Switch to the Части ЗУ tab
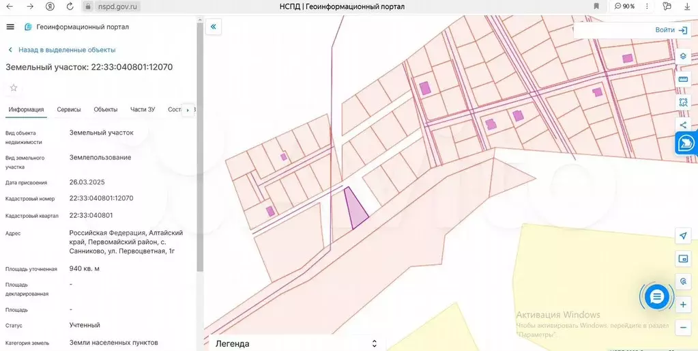 pyautogui.click(x=143, y=109)
